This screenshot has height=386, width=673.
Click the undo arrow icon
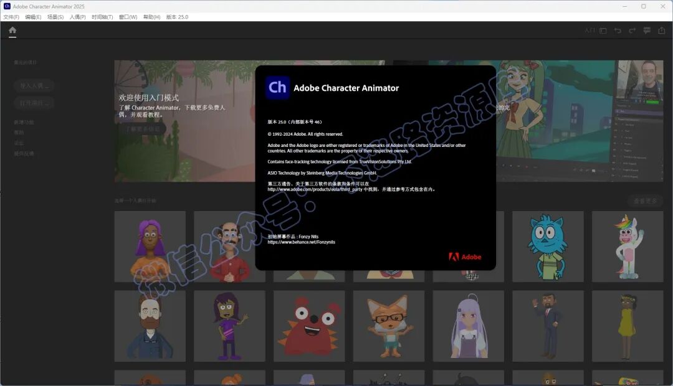(x=618, y=31)
